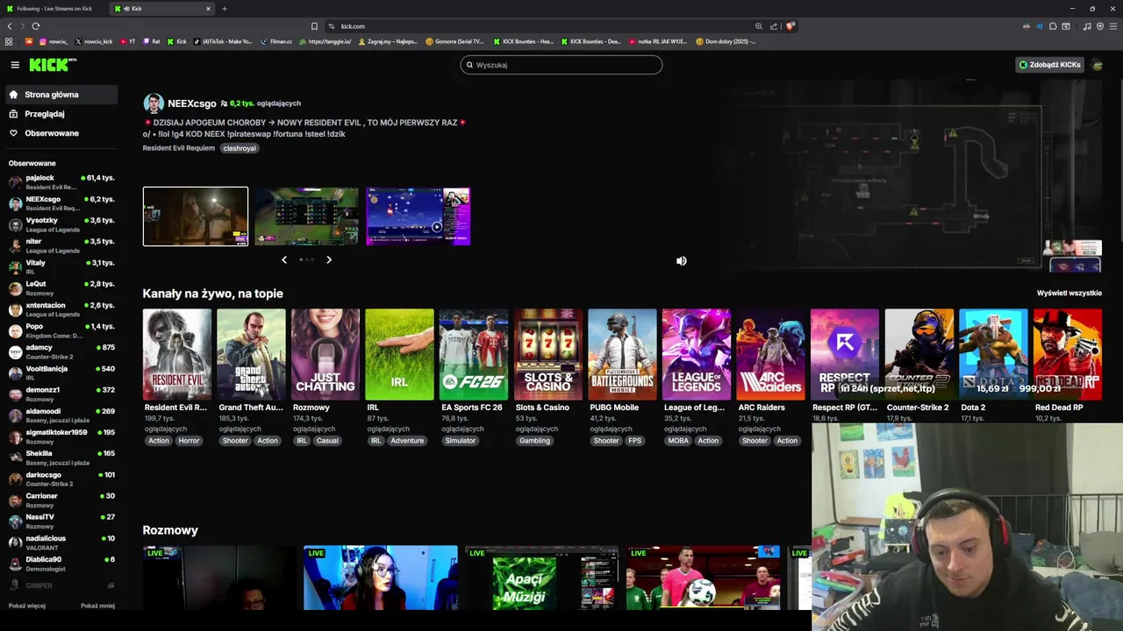The width and height of the screenshot is (1123, 631).
Task: Open the Just Chatting Rozmowy card
Action: coord(325,354)
